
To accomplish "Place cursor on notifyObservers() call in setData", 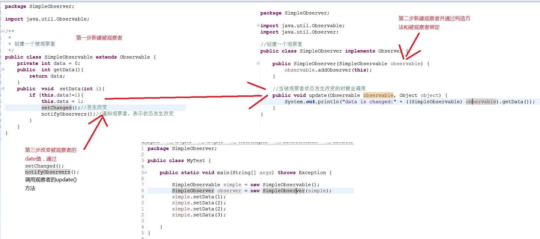I will click(x=68, y=114).
